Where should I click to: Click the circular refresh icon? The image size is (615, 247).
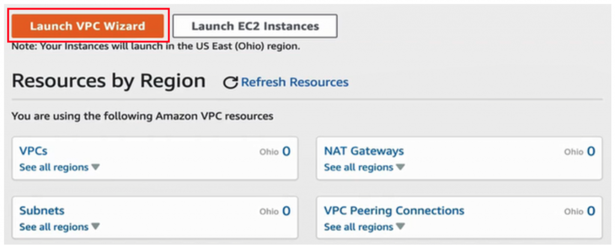(x=230, y=82)
